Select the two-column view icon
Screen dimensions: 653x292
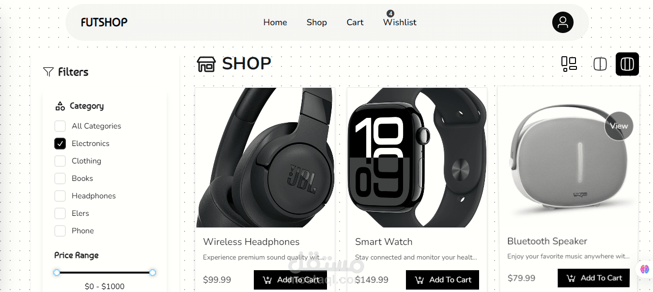tap(600, 64)
